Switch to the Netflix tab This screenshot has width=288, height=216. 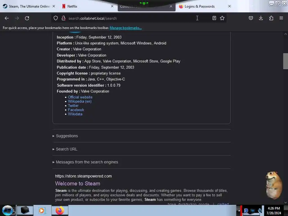(x=88, y=6)
